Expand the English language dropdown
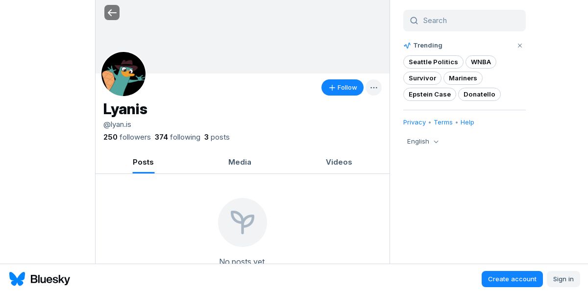This screenshot has width=588, height=294. [x=423, y=142]
